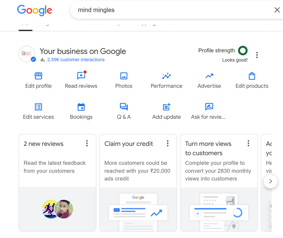Open the Q & A chat icon

pyautogui.click(x=124, y=107)
